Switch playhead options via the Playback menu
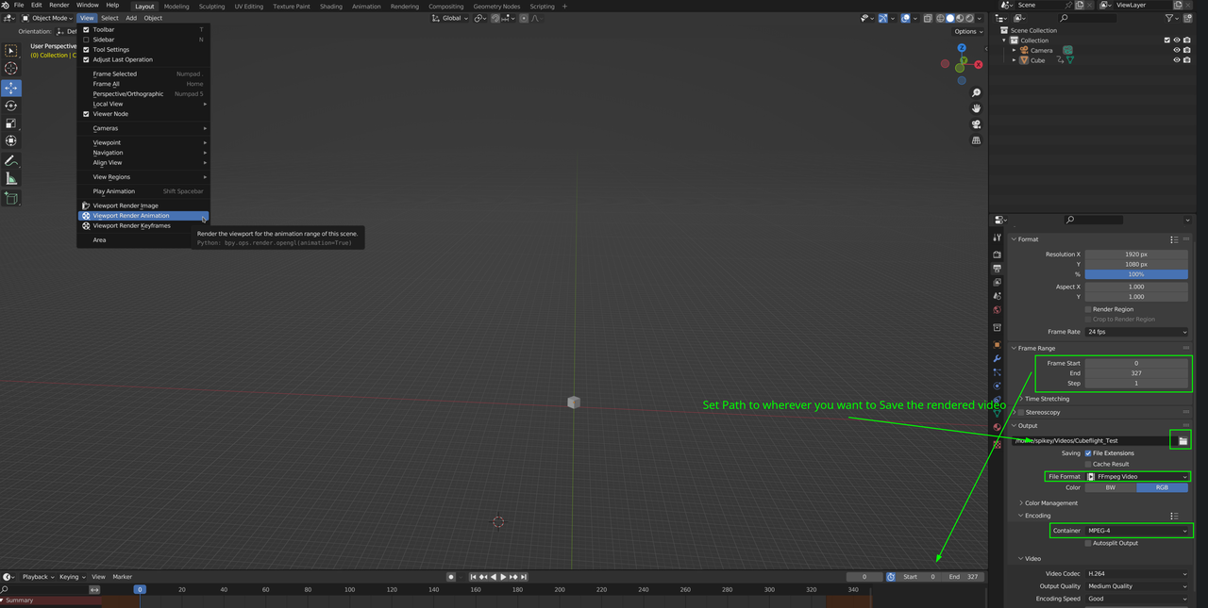 click(36, 576)
